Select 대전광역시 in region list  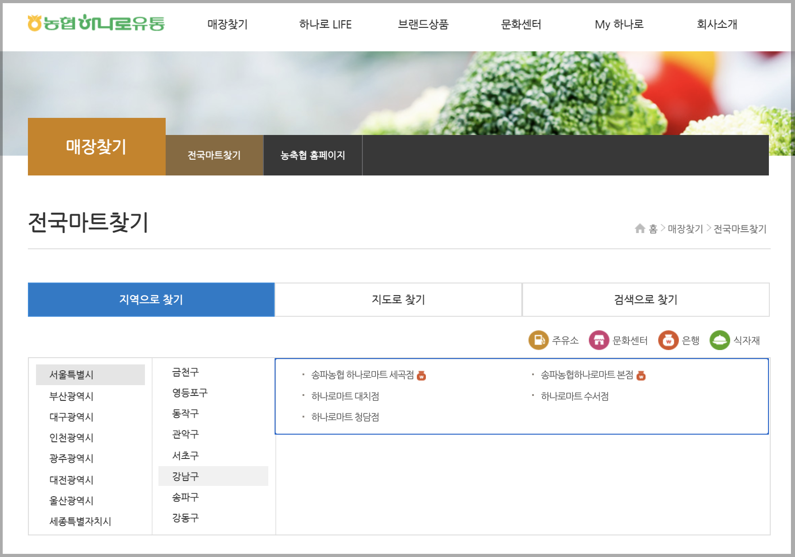tap(71, 480)
